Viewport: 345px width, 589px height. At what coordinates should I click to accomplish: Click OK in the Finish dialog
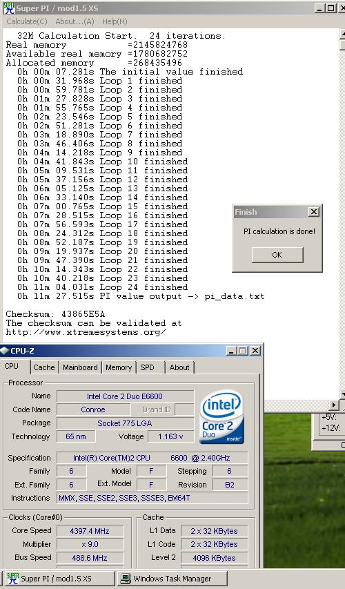(277, 255)
